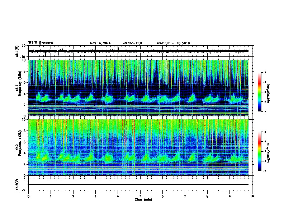Image resolution: width=284 pixels, height=220 pixels.
Task: Click the ch.1 spectrogram color scale bar
Action: 260,92
